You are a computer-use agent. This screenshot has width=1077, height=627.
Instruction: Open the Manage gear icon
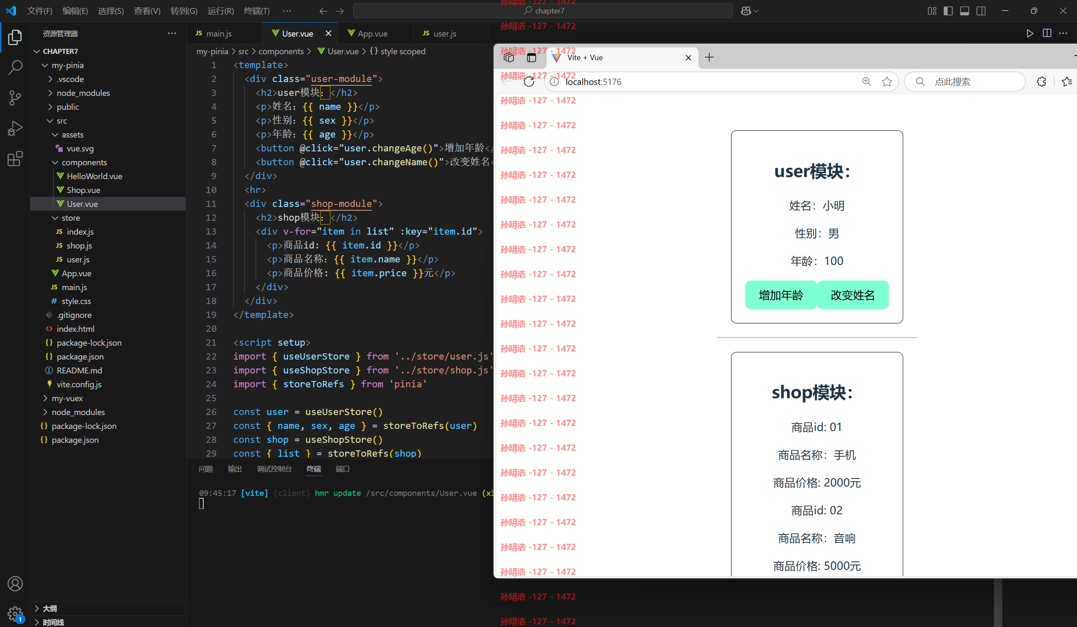15,614
